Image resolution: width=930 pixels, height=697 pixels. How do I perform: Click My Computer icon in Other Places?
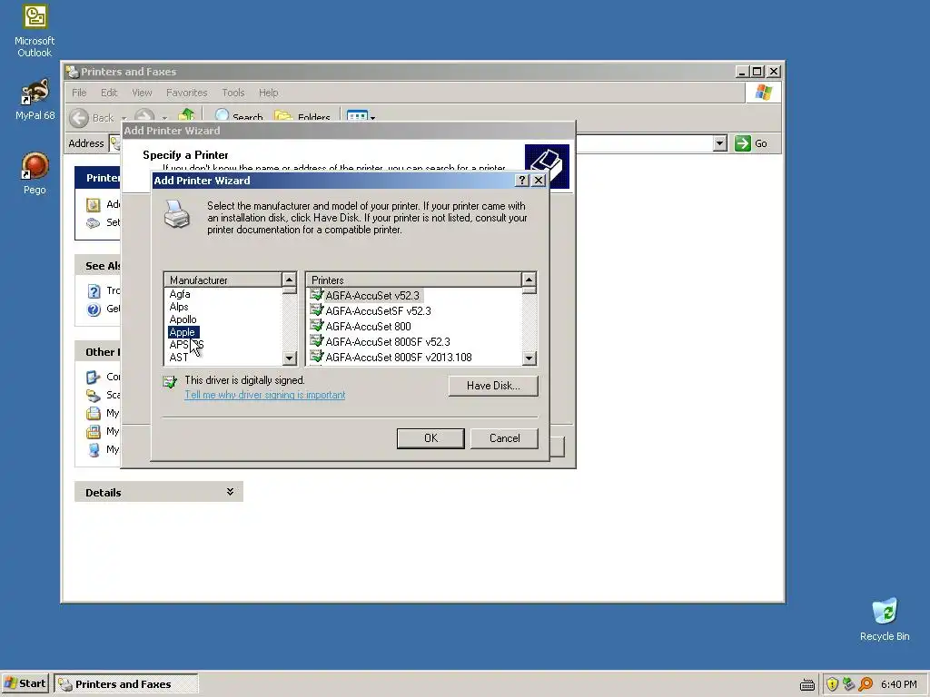pos(94,449)
